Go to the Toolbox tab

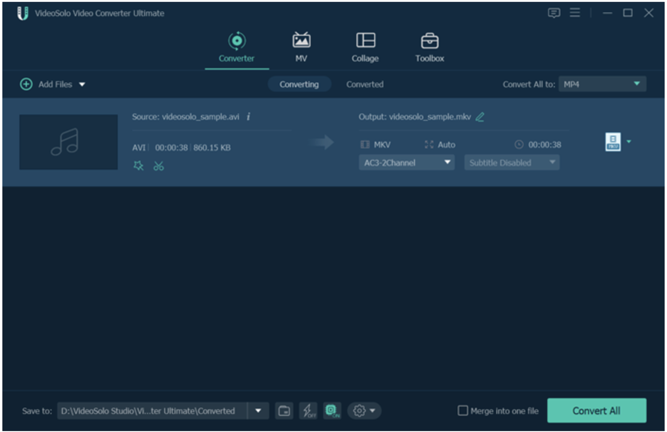pyautogui.click(x=429, y=47)
